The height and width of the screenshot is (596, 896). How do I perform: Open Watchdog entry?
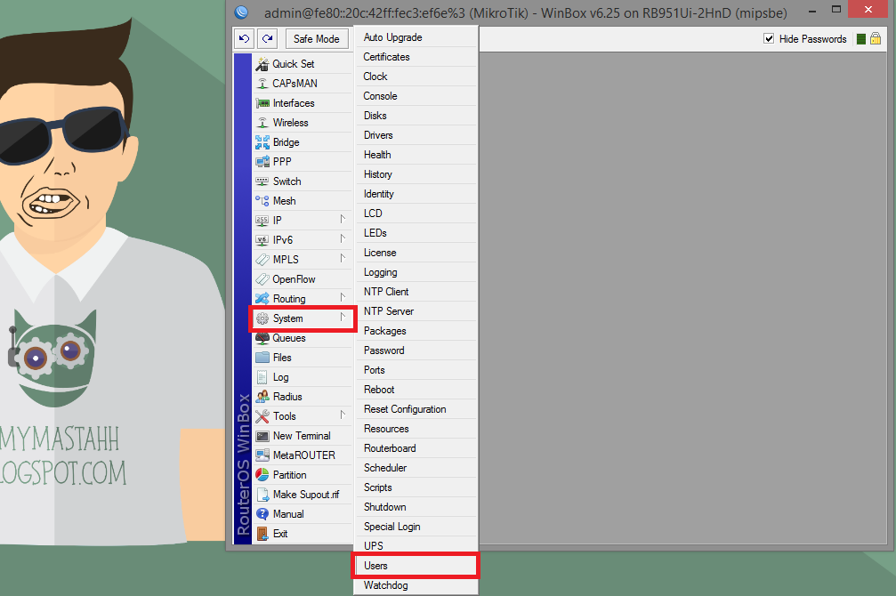416,585
